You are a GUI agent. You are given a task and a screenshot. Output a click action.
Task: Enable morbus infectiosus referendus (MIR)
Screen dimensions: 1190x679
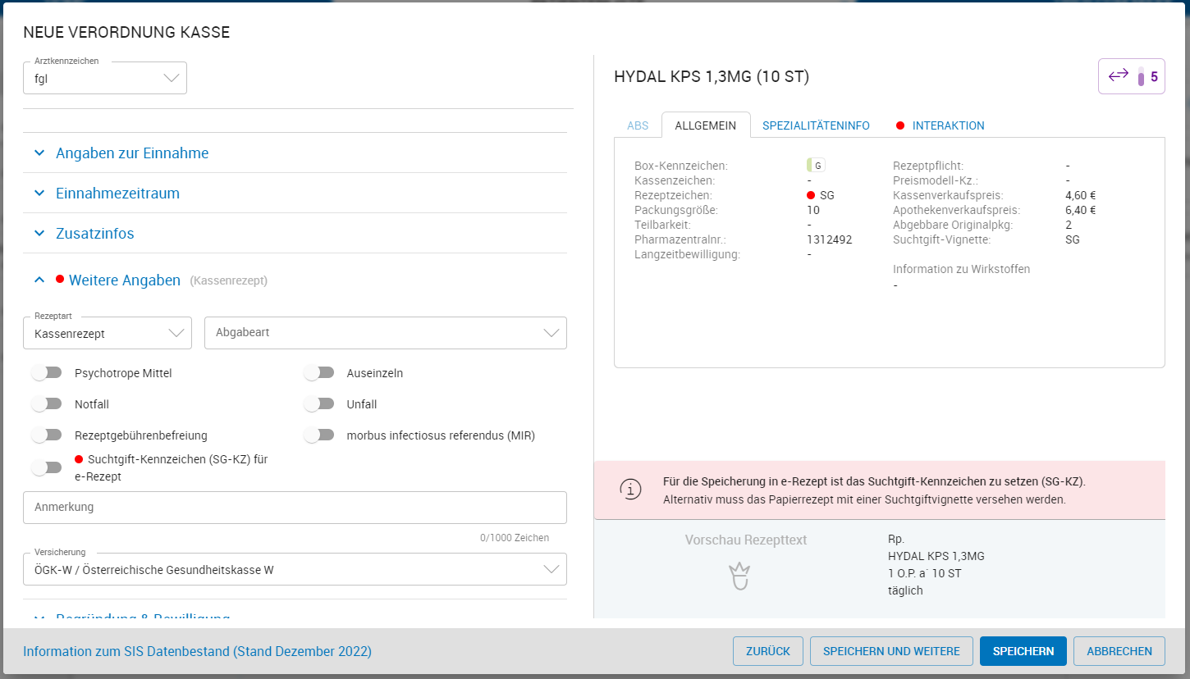[x=319, y=435]
